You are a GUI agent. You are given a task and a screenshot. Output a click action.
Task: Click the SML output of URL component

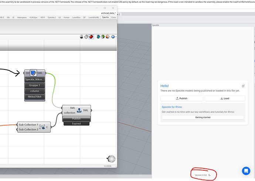pos(40,73)
